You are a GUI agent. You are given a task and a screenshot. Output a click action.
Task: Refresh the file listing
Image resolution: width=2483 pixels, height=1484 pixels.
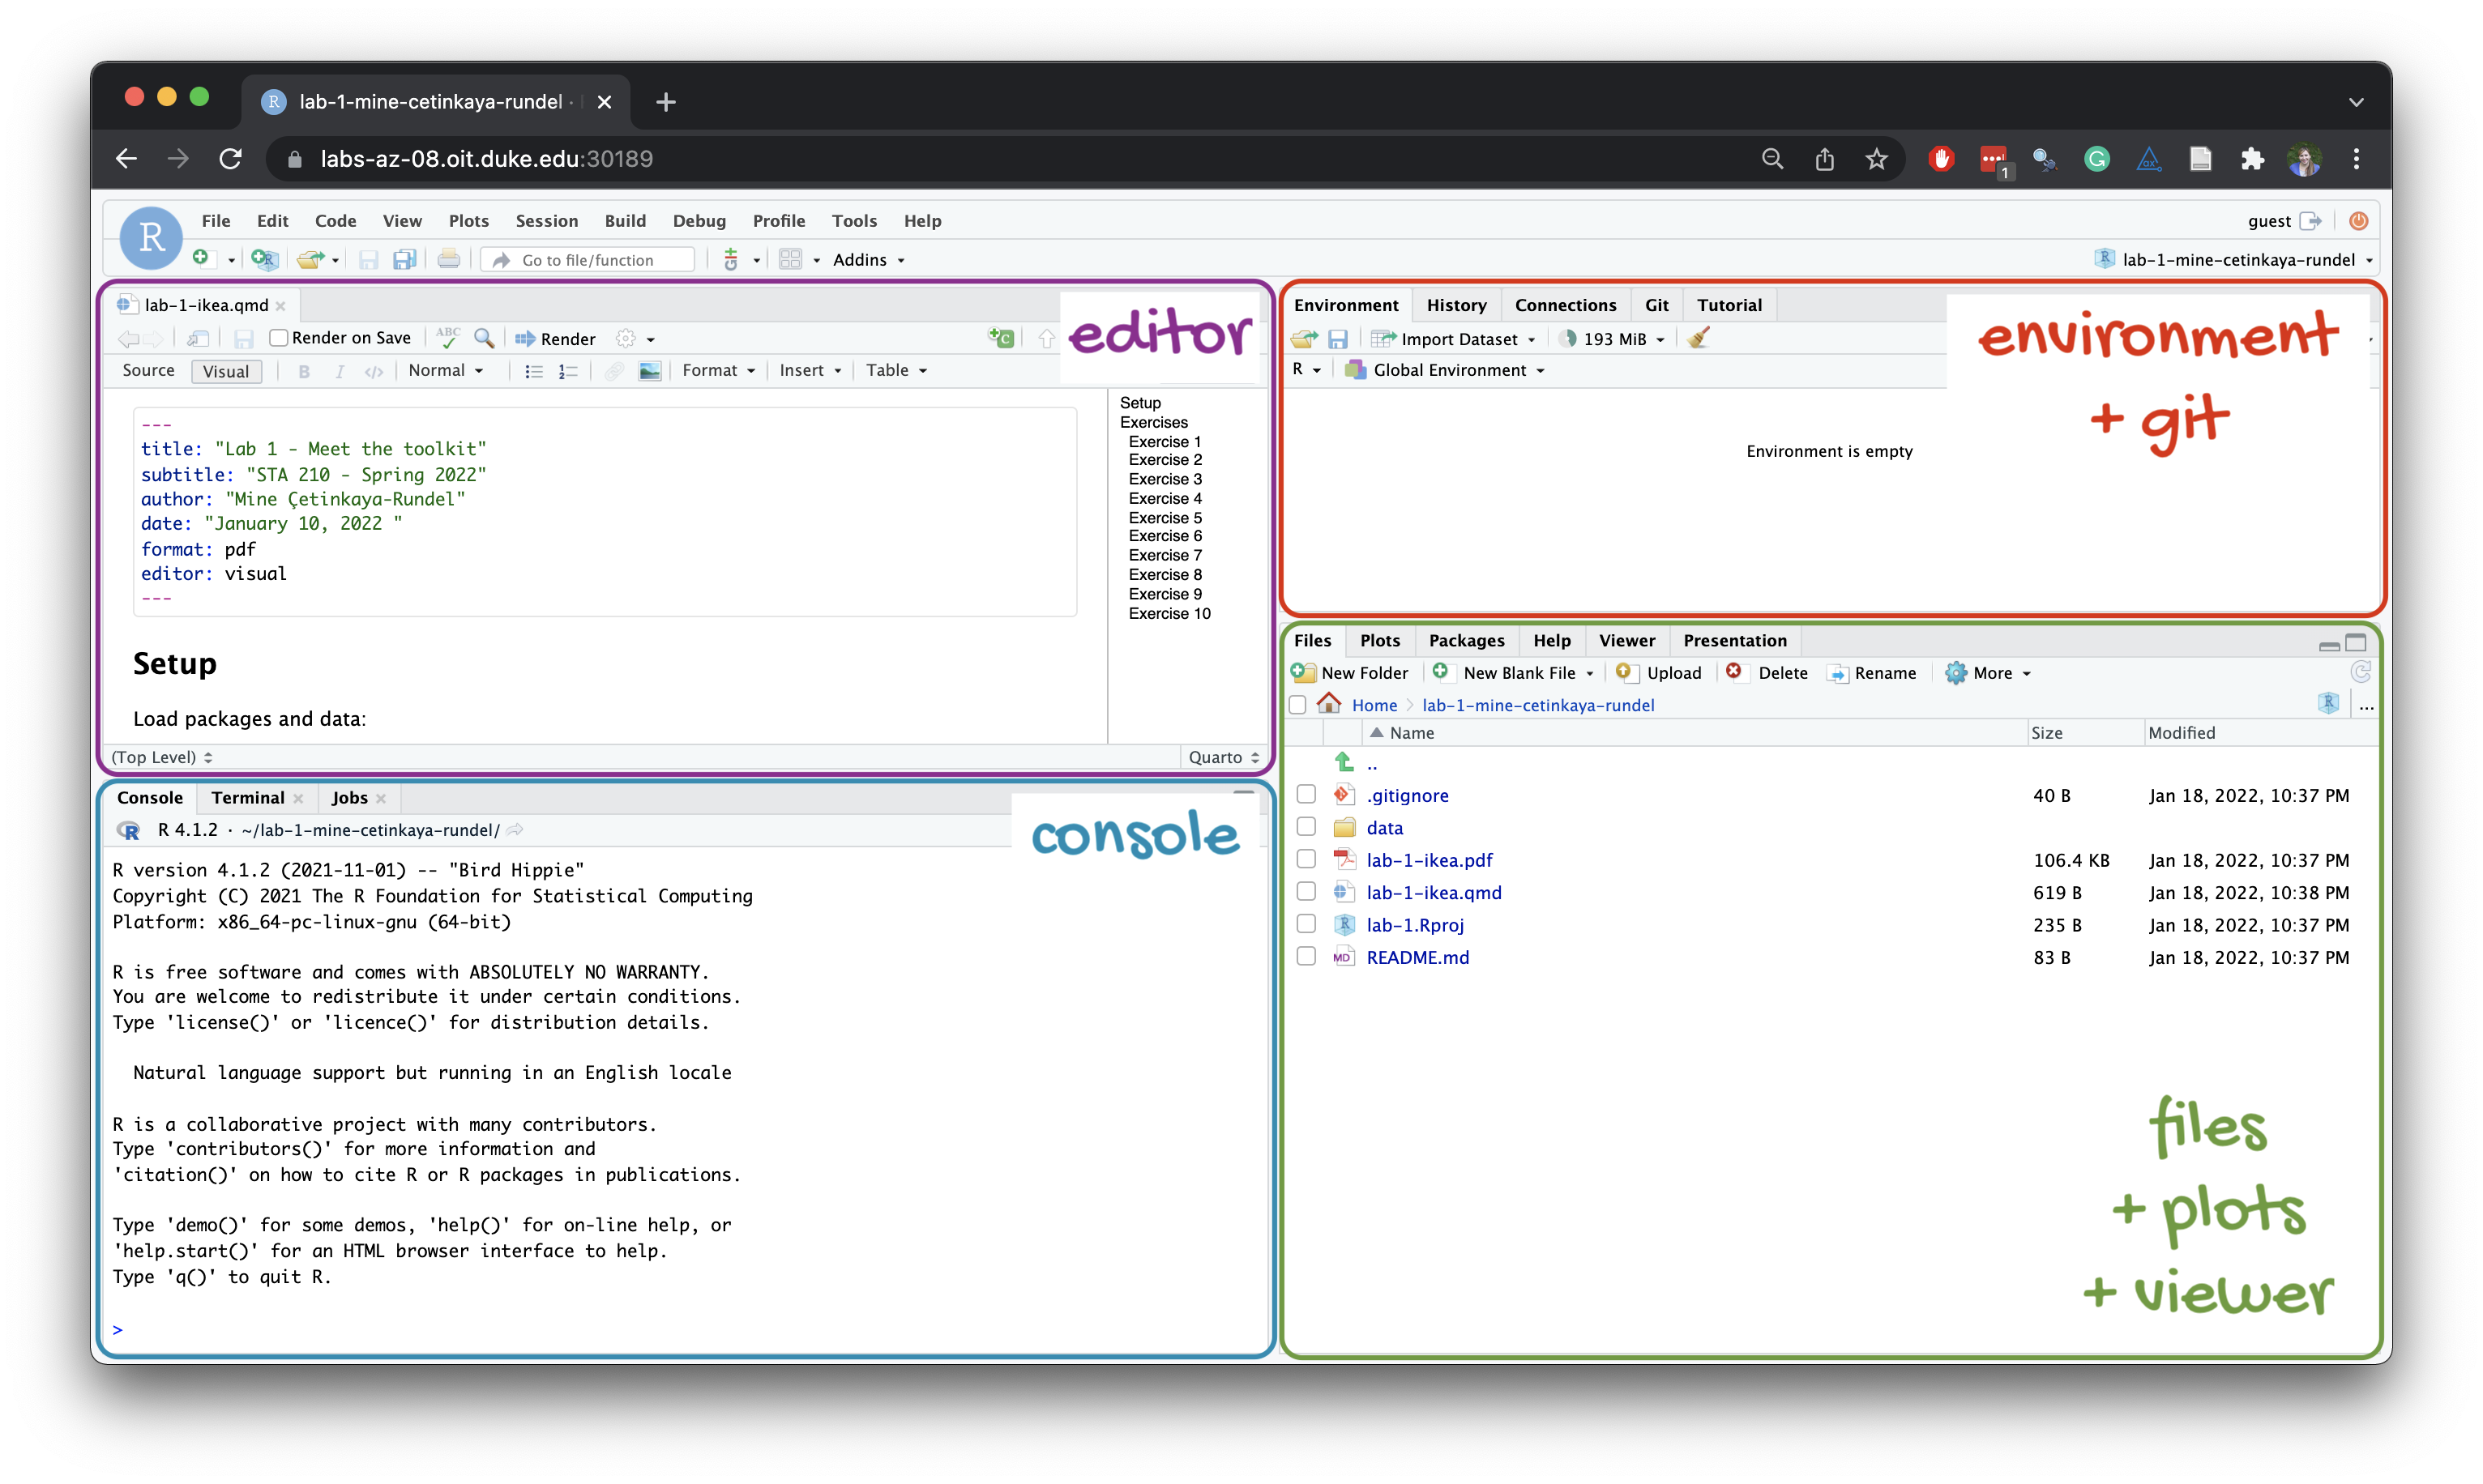click(x=2361, y=672)
